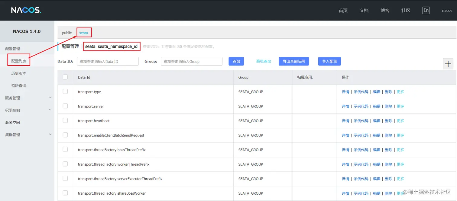Open 社区 in top navigation
This screenshot has width=457, height=201.
[406, 10]
